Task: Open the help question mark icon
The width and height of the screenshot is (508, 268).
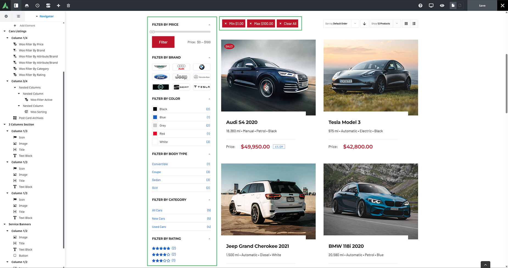Action: (x=420, y=5)
